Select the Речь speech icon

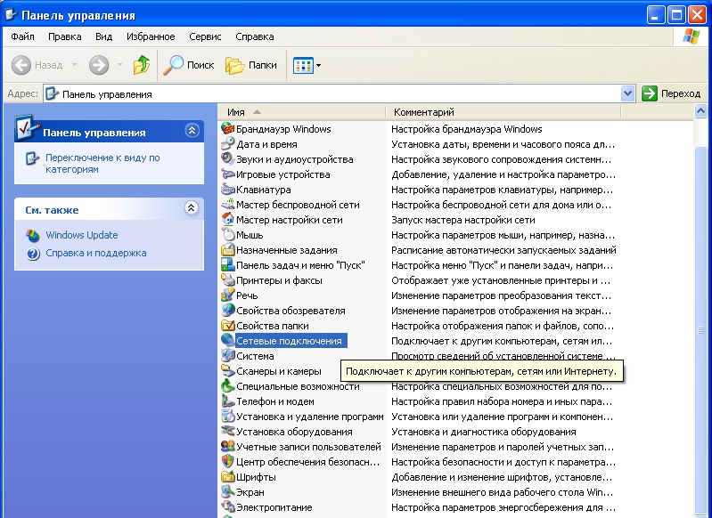(227, 295)
